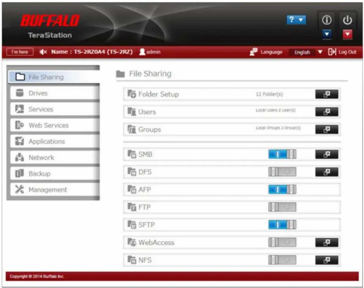Viewport: 364px width, 288px height.
Task: Click the Local Groups 3 Group(s) text
Action: tap(278, 128)
